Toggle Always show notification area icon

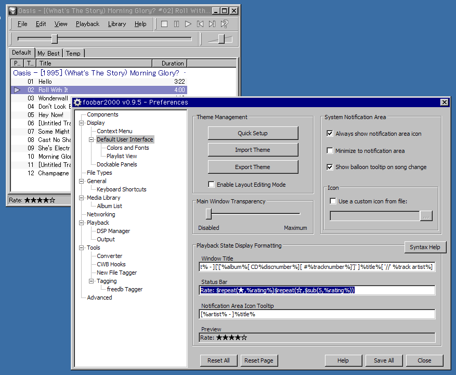[x=330, y=134]
